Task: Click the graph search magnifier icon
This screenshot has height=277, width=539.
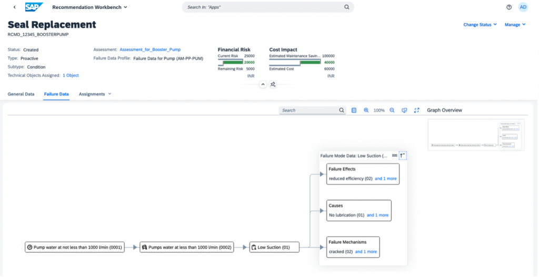Action: pyautogui.click(x=341, y=110)
